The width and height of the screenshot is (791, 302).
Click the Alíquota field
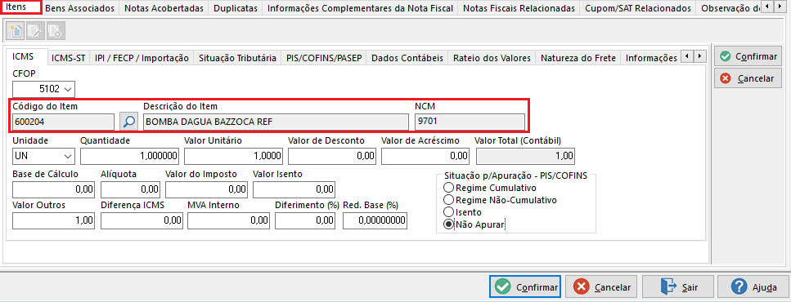pos(130,189)
